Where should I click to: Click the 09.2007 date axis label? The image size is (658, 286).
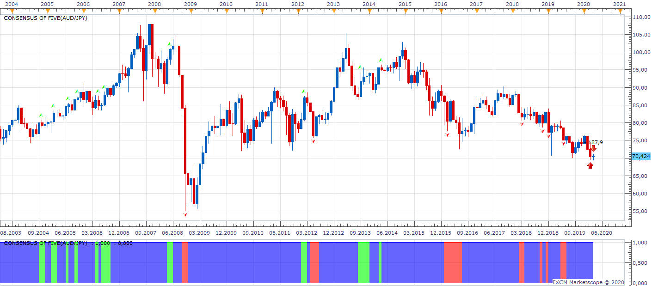(x=146, y=233)
